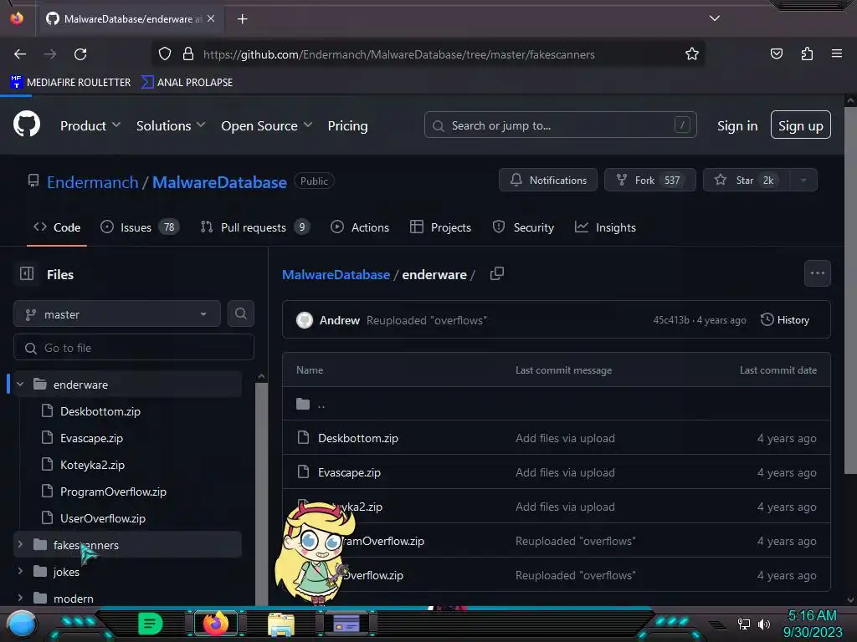857x642 pixels.
Task: Reload the page with the refresh icon
Action: [x=80, y=54]
